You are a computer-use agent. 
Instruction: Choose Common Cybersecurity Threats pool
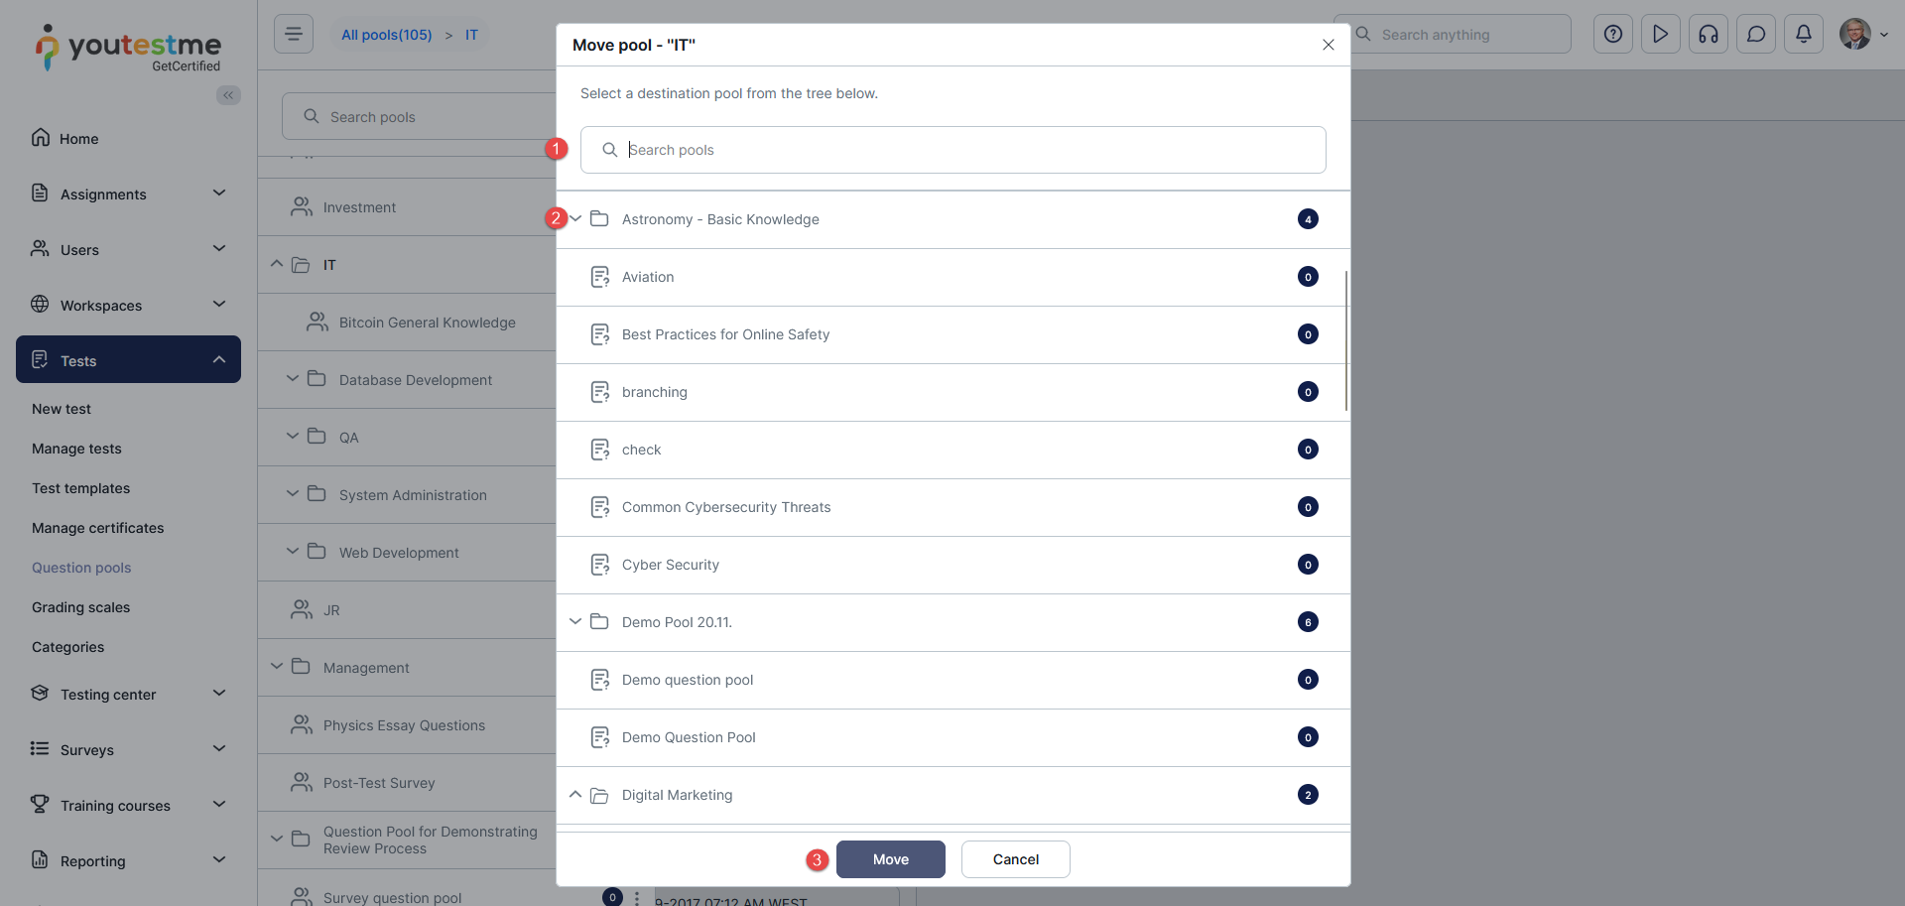pyautogui.click(x=726, y=507)
